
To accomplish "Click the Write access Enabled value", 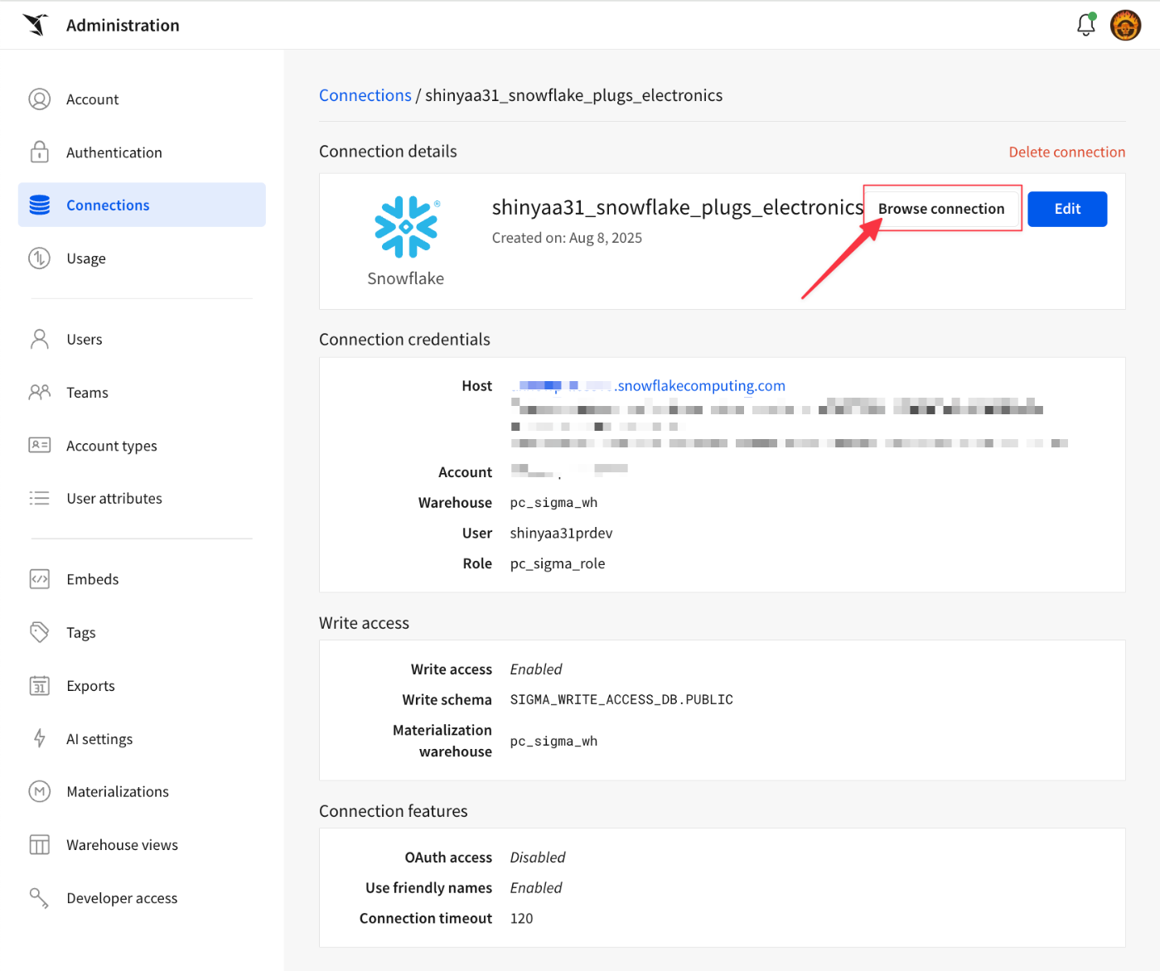I will pyautogui.click(x=536, y=669).
